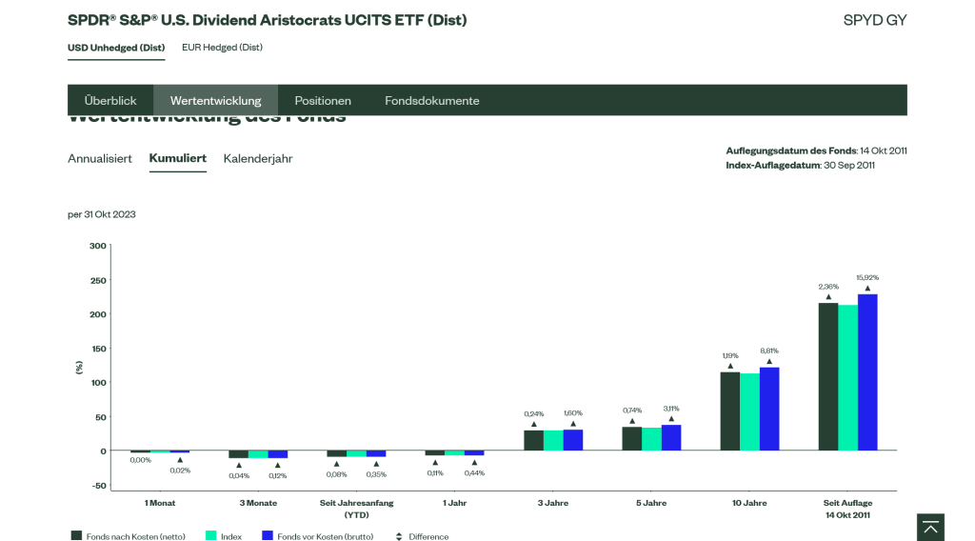This screenshot has width=975, height=541.
Task: Click the 15,92% difference label
Action: [867, 277]
